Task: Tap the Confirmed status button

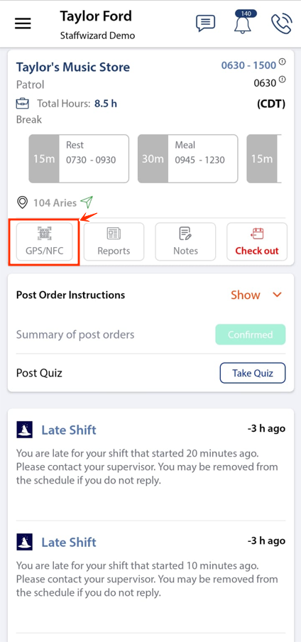Action: tap(250, 334)
